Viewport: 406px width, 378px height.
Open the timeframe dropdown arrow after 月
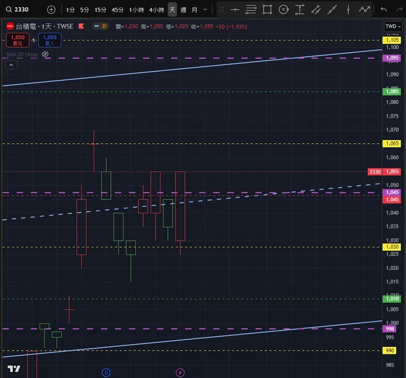[x=205, y=10]
